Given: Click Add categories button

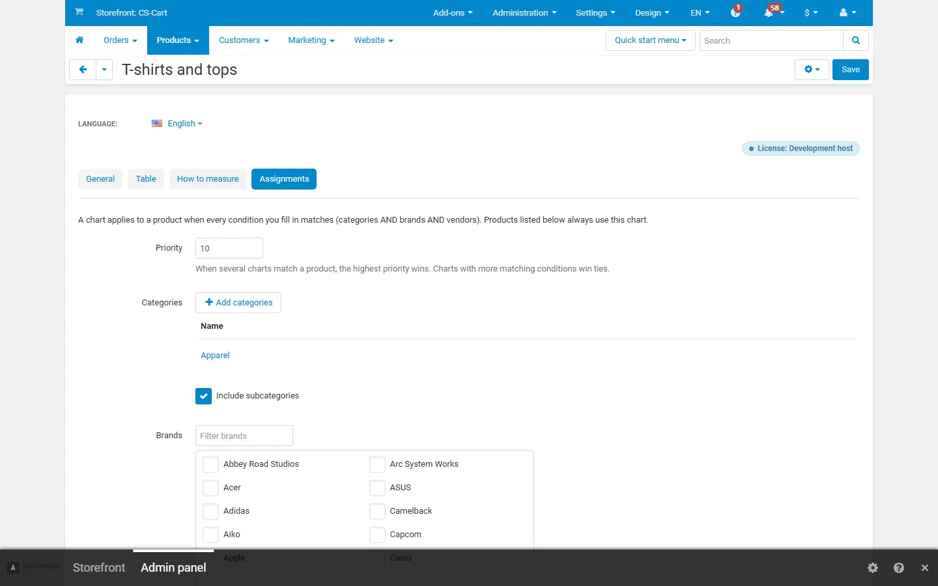Looking at the screenshot, I should click(238, 303).
